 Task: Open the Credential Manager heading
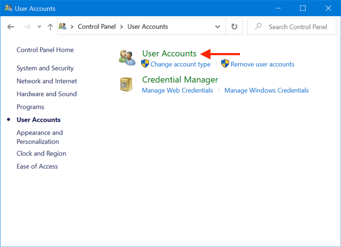pyautogui.click(x=180, y=80)
